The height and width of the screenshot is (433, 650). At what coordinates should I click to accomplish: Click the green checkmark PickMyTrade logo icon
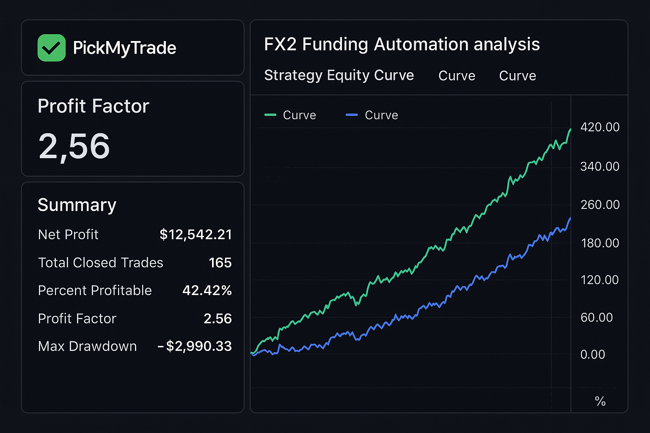(52, 48)
